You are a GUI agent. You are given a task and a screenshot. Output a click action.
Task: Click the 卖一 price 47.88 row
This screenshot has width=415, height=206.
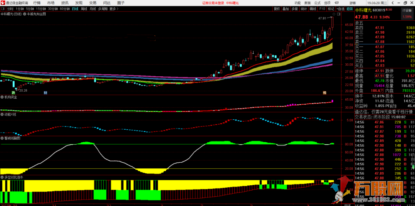pos(385,42)
